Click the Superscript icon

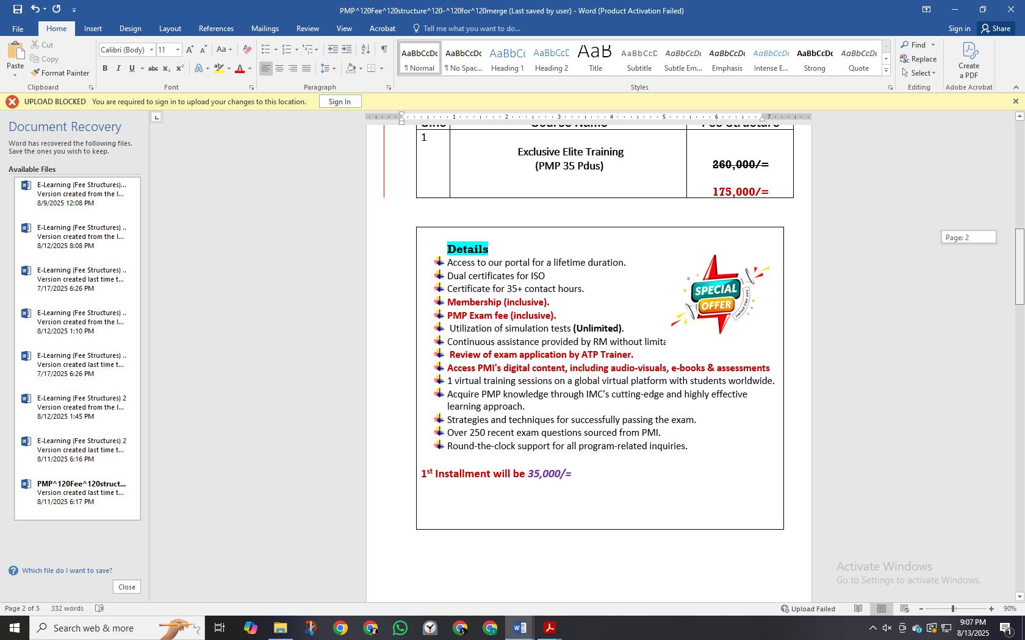point(179,68)
